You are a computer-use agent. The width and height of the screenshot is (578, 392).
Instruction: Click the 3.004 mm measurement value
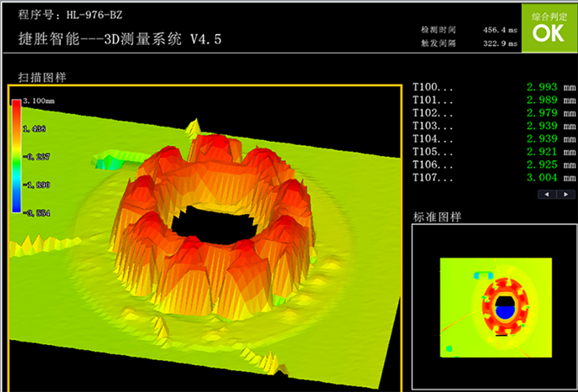pos(541,177)
